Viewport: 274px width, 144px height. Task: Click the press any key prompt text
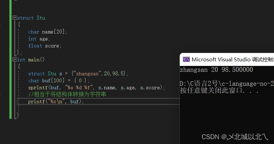coord(219,91)
